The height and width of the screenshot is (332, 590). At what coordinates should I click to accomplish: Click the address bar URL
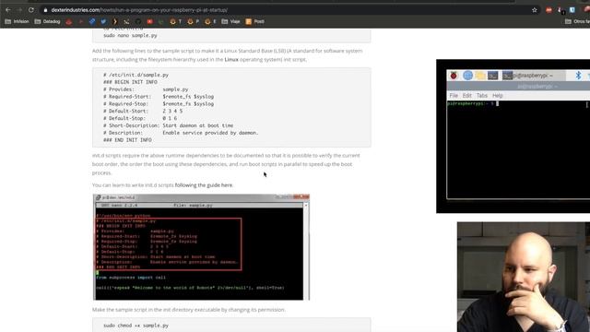coord(139,10)
